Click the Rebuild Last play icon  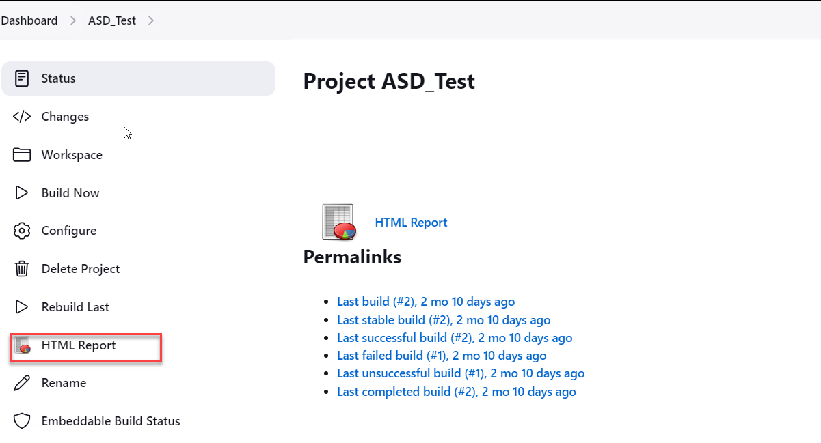(21, 306)
